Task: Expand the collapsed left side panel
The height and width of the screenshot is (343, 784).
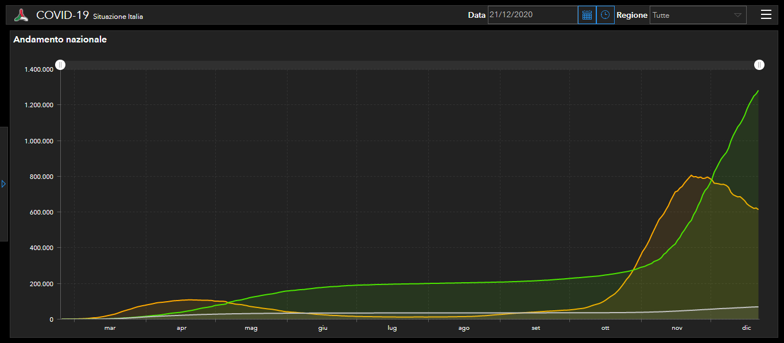Action: (x=3, y=184)
